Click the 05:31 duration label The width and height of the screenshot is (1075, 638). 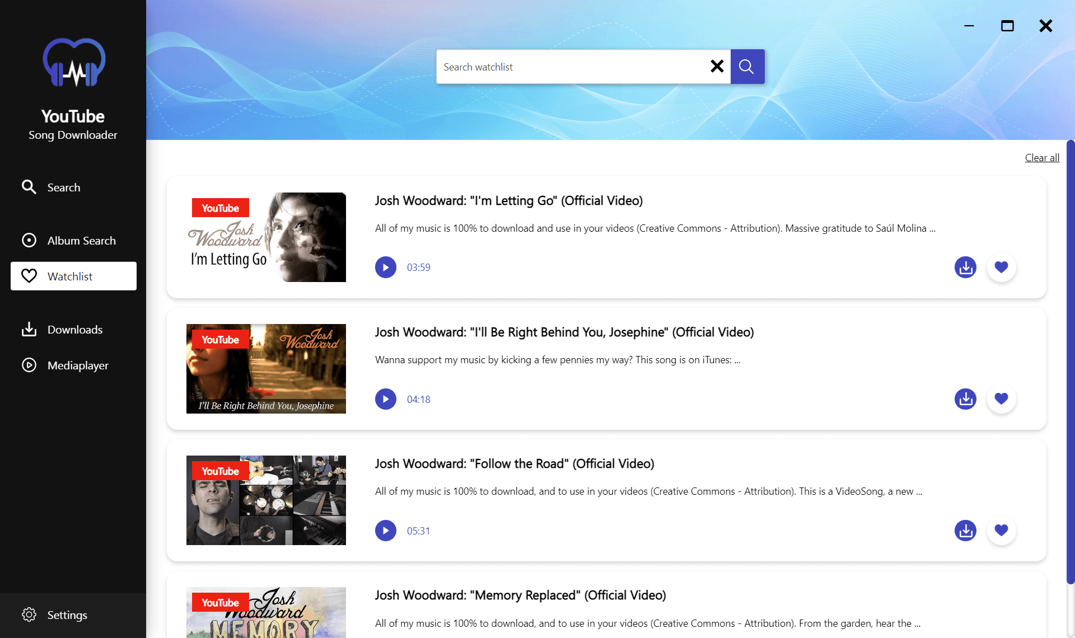pyautogui.click(x=419, y=531)
